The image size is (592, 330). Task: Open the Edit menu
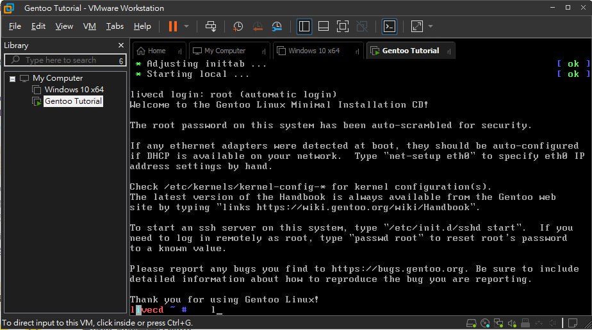pyautogui.click(x=38, y=26)
